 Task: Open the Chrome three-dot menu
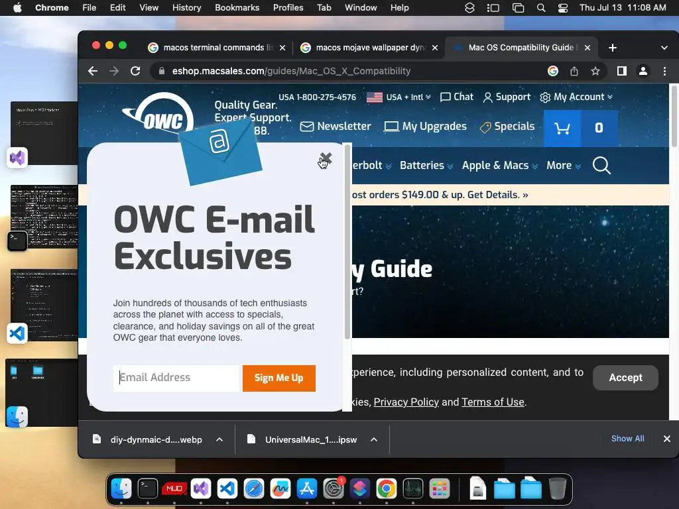pos(664,71)
